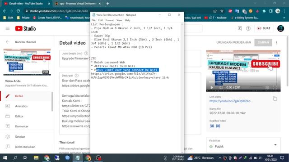Viewport: 289px width, 162px height.
Task: Open the notification center icon
Action: tap(282, 158)
